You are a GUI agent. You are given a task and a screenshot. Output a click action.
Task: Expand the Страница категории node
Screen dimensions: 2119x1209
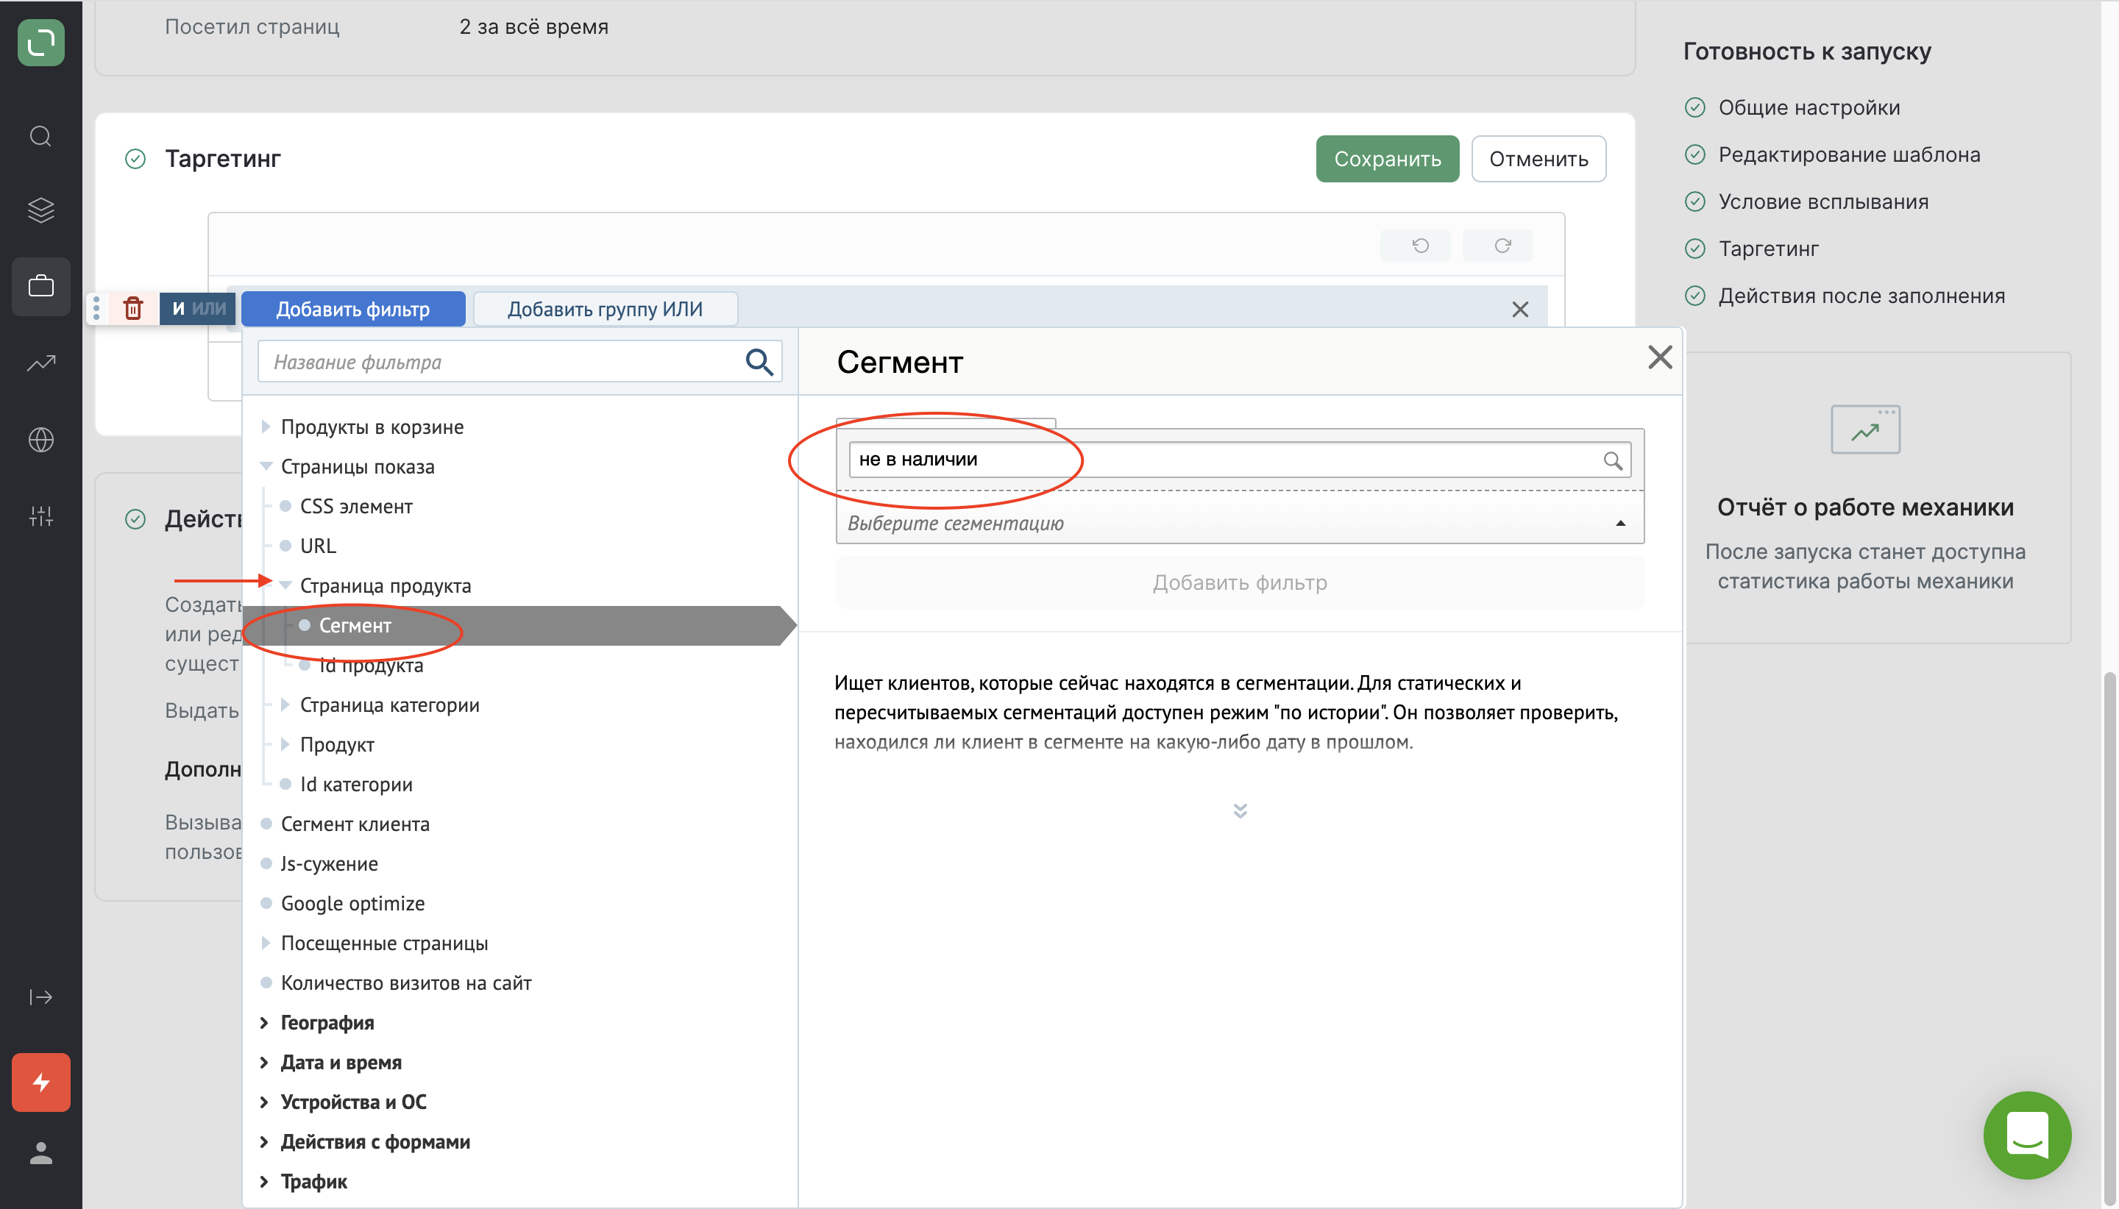tap(285, 705)
